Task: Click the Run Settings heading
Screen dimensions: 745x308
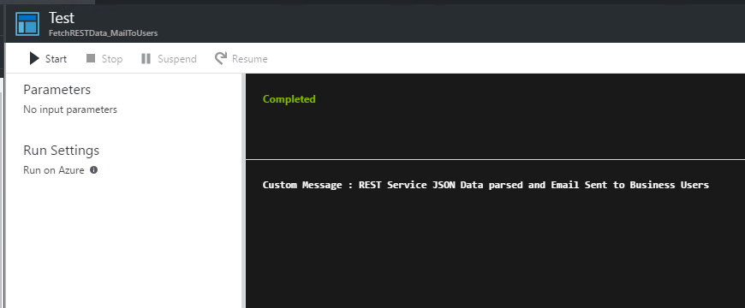Action: tap(62, 151)
